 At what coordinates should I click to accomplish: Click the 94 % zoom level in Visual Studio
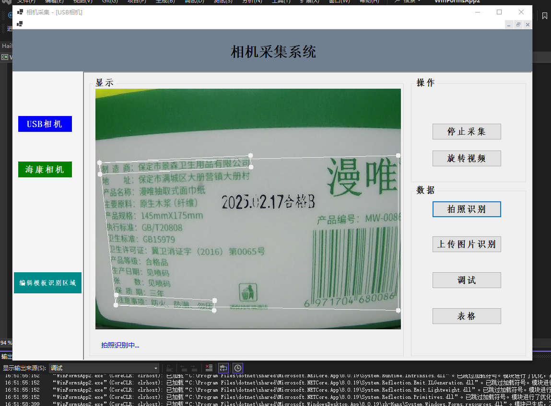(x=6, y=343)
